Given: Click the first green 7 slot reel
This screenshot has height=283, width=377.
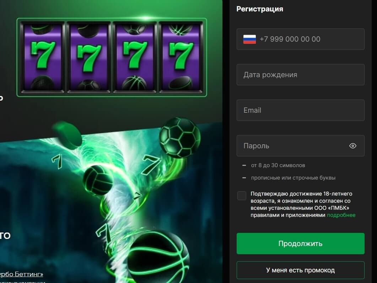Looking at the screenshot, I should click(x=43, y=56).
